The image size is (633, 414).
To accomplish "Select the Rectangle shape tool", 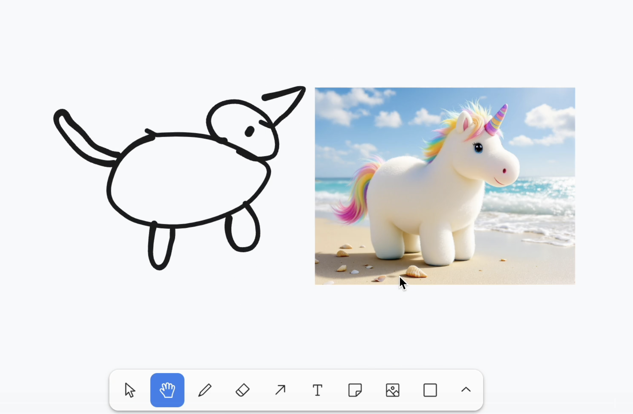I will pyautogui.click(x=430, y=390).
